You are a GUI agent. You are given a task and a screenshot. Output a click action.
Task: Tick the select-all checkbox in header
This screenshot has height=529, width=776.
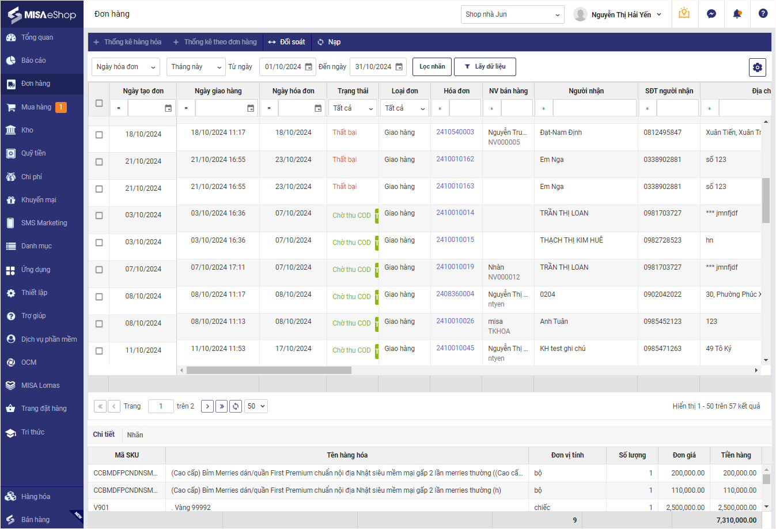tap(99, 103)
